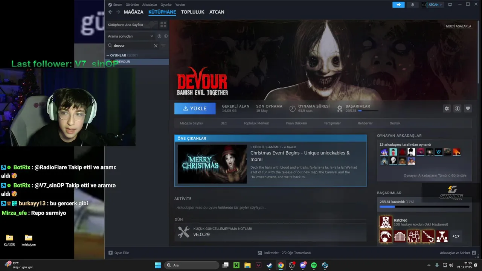Click the three hooded figures achievement icon
Screen dimensions: 482x271
414,236
